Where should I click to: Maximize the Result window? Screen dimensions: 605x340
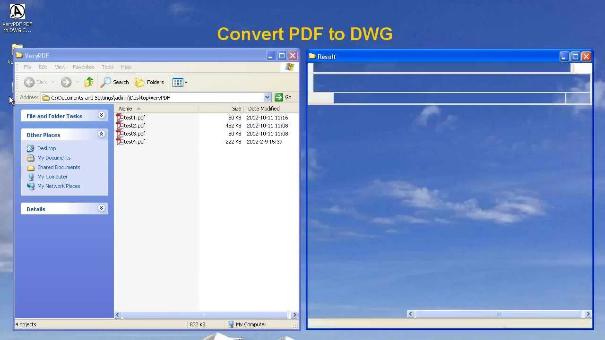(x=575, y=57)
